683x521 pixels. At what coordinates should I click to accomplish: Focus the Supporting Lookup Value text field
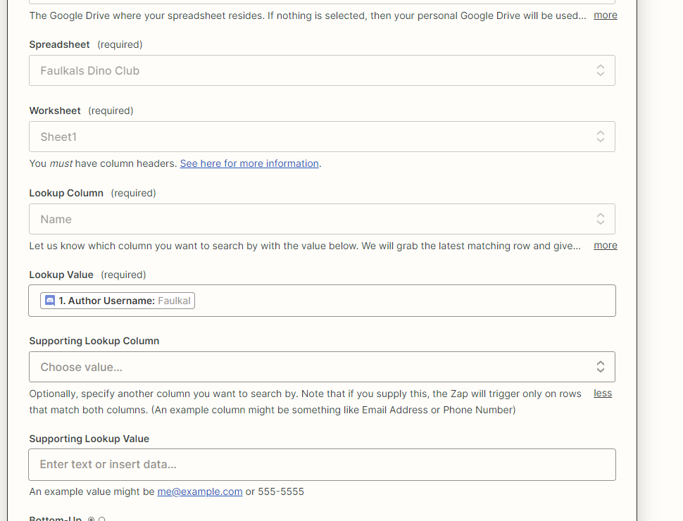tap(322, 465)
